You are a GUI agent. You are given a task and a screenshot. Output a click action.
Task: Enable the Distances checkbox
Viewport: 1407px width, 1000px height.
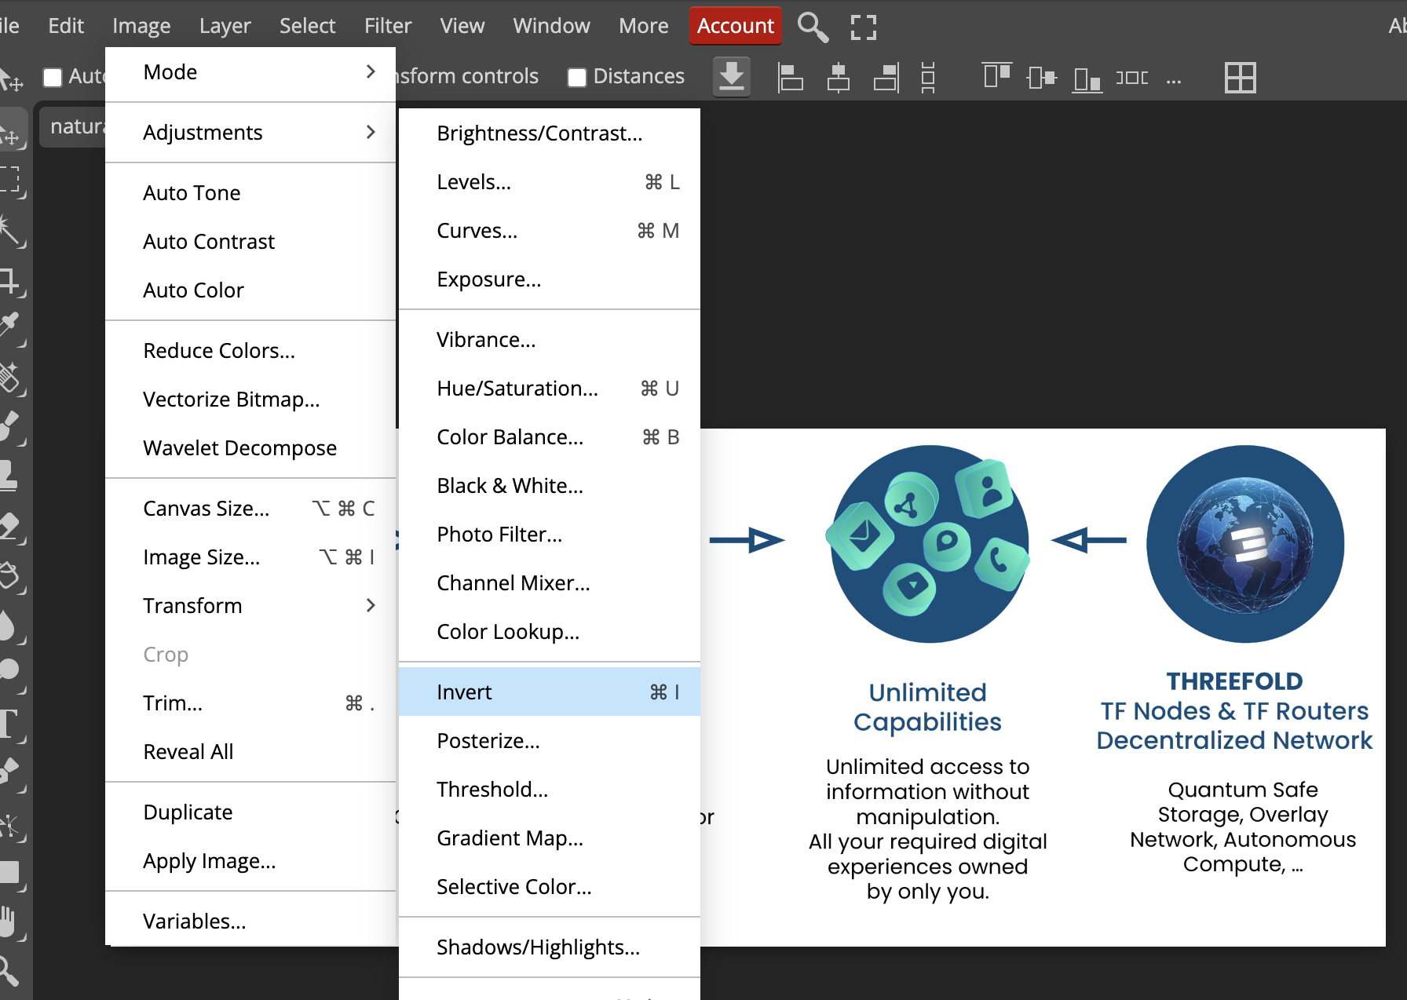click(x=577, y=77)
